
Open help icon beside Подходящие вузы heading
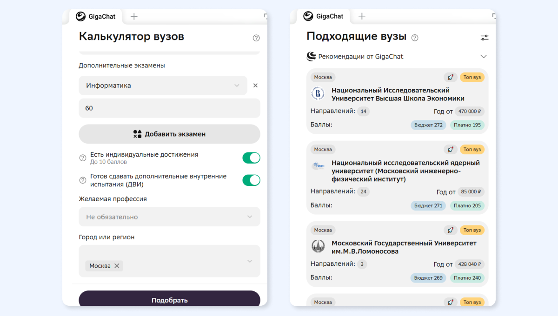tap(415, 38)
